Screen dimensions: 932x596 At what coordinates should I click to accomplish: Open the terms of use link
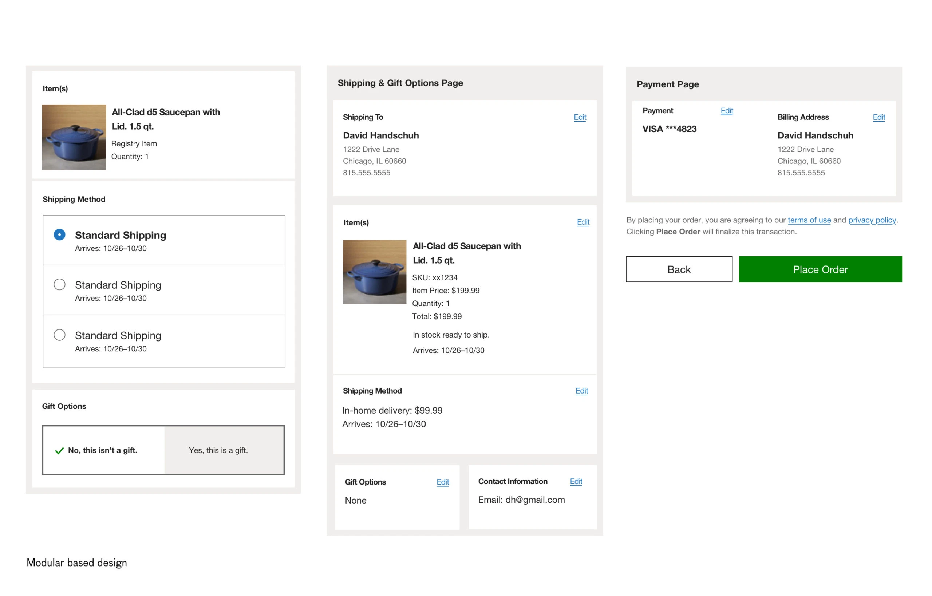tap(809, 220)
